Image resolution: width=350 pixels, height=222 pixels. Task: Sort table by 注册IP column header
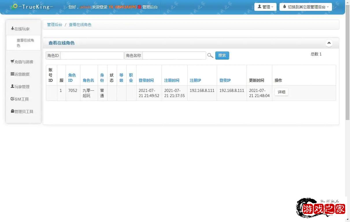click(195, 80)
